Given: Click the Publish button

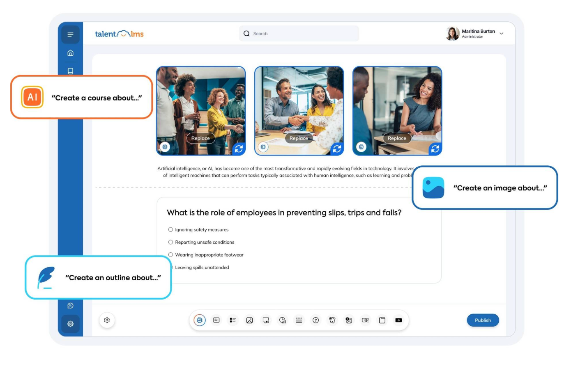Looking at the screenshot, I should 483,320.
